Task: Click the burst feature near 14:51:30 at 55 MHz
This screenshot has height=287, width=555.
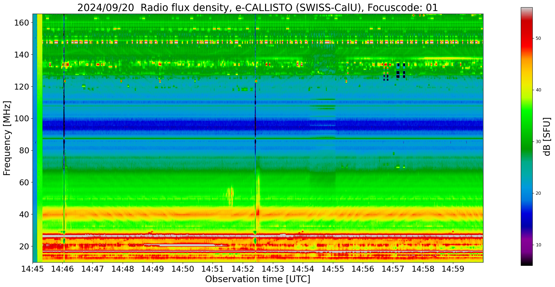Action: (230, 196)
